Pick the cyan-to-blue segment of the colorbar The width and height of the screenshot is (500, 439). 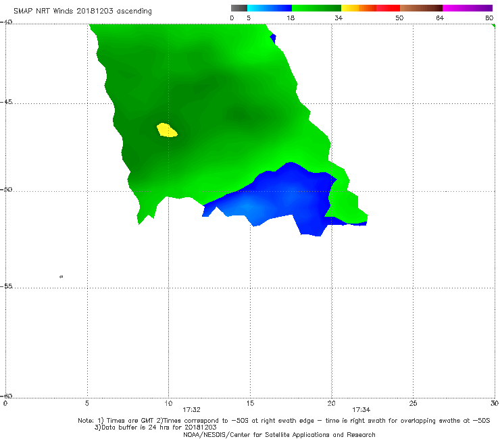click(x=269, y=8)
